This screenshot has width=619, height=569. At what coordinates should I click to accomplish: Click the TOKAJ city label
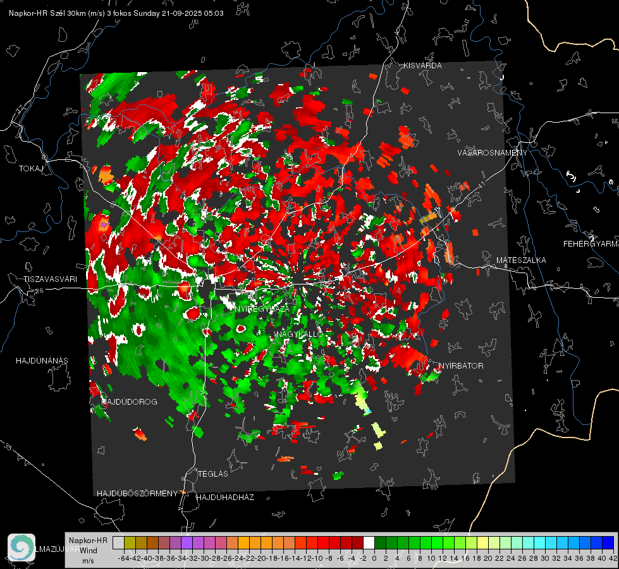[x=31, y=169]
